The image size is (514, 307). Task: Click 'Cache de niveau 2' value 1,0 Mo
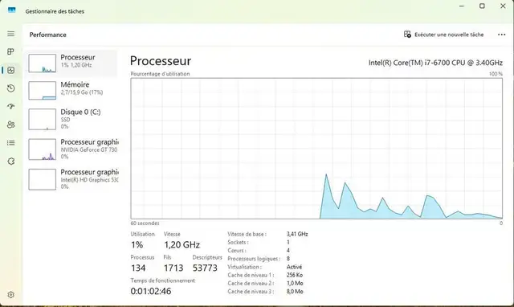[295, 284]
